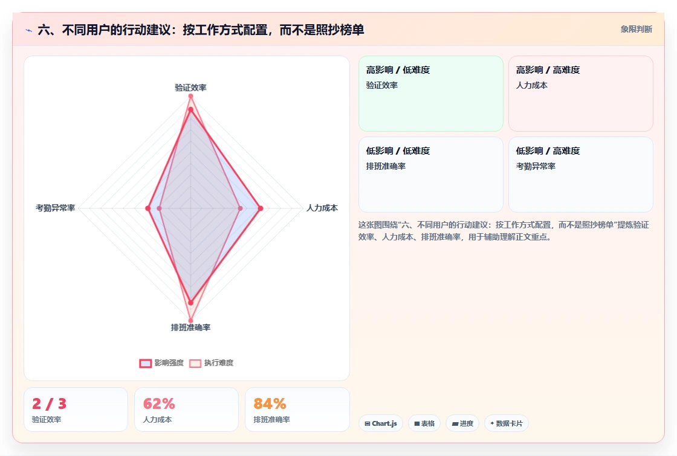Select the 高影响 / 高难度 quadrant card
677x456 pixels.
581,93
